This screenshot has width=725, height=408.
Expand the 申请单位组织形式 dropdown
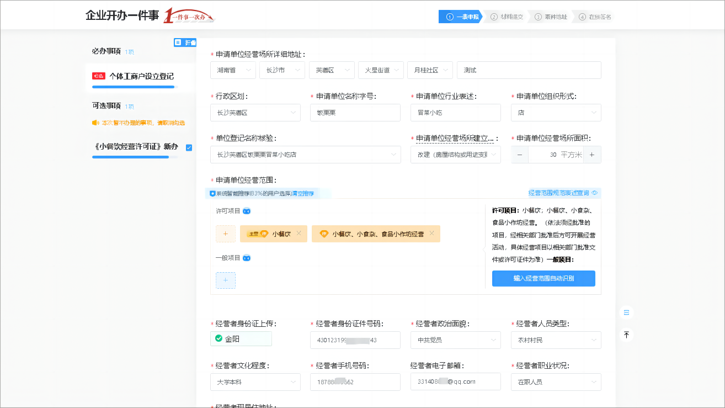click(556, 113)
